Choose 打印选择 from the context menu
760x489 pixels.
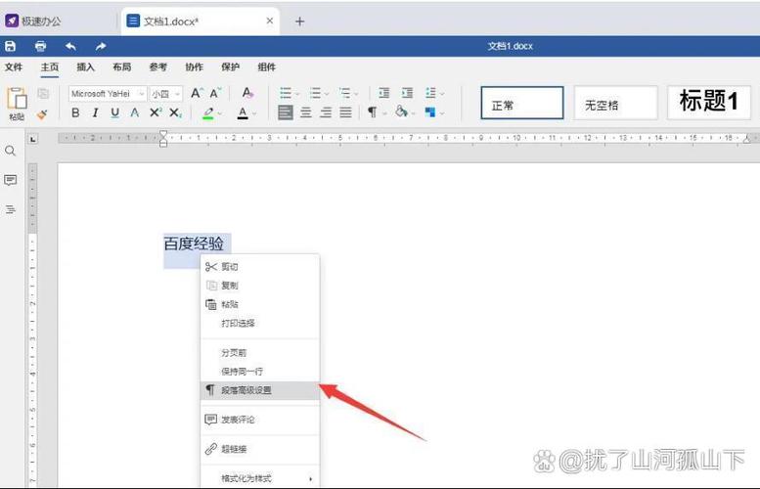click(x=260, y=324)
